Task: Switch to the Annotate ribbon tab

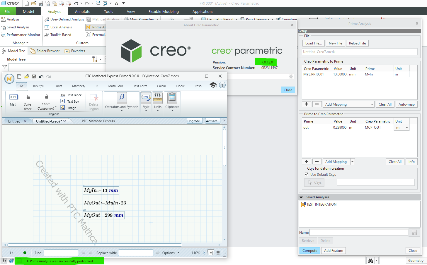Action: (x=83, y=11)
